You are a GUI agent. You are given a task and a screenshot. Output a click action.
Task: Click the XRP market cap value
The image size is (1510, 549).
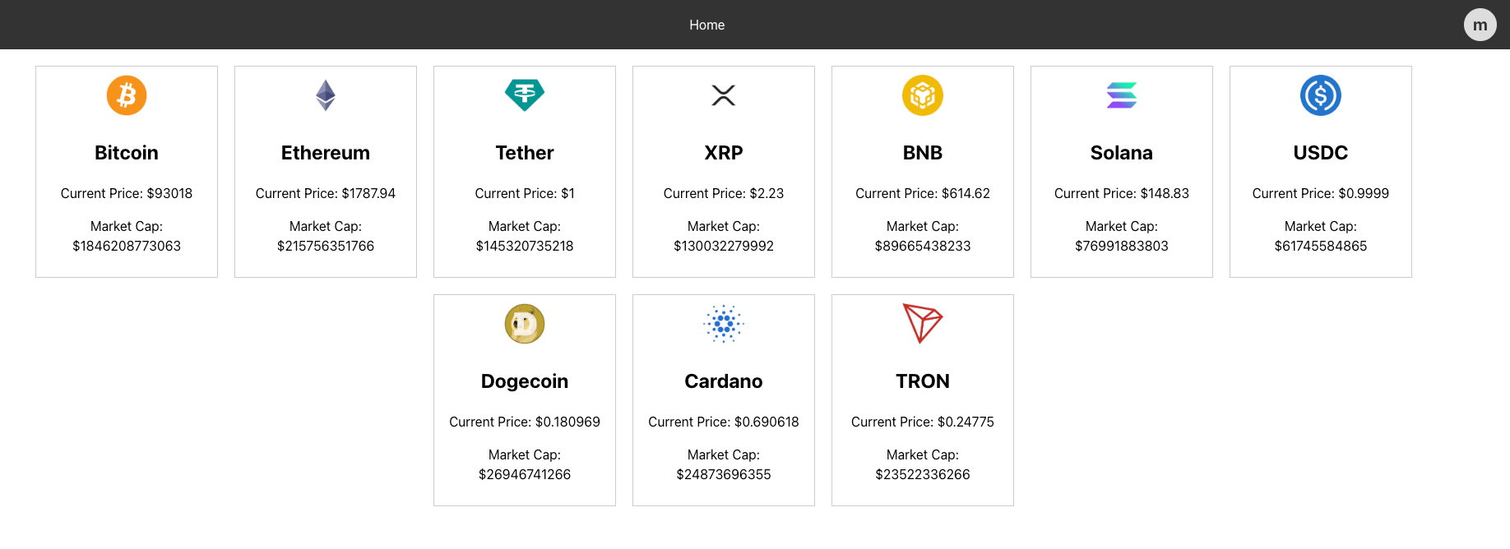tap(724, 246)
